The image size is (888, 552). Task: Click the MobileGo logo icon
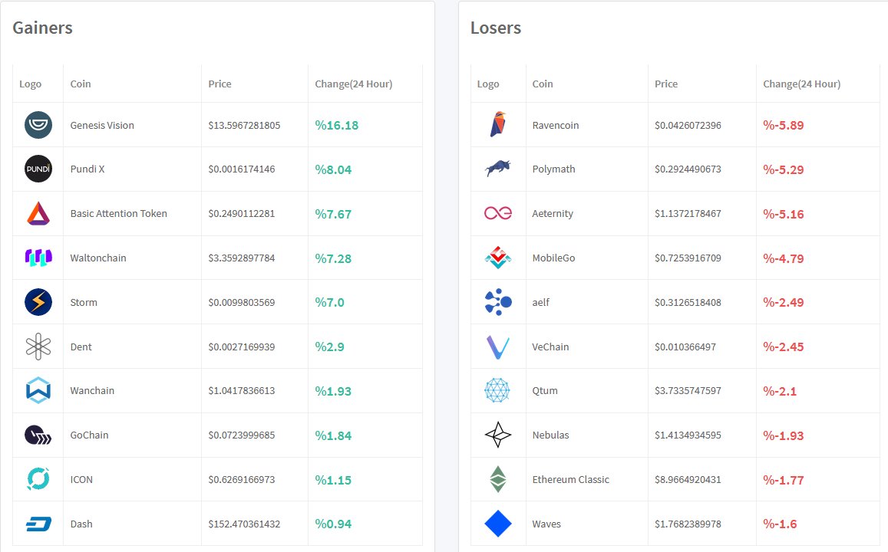point(498,258)
